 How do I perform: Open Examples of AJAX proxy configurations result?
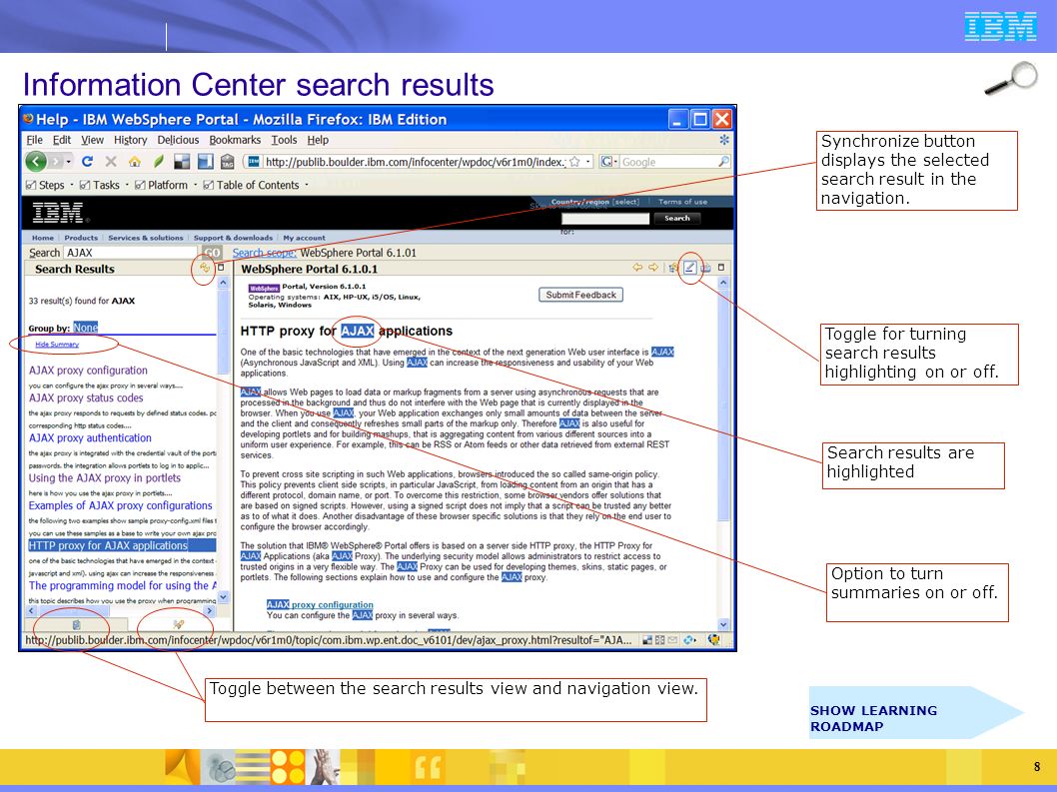120,505
